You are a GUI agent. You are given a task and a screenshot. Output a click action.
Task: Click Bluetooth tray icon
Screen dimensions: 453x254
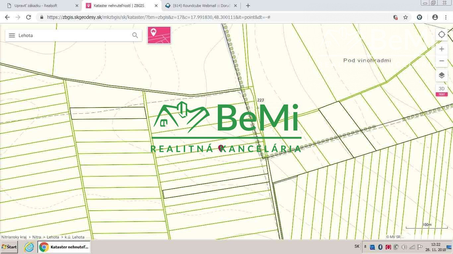[x=380, y=247]
